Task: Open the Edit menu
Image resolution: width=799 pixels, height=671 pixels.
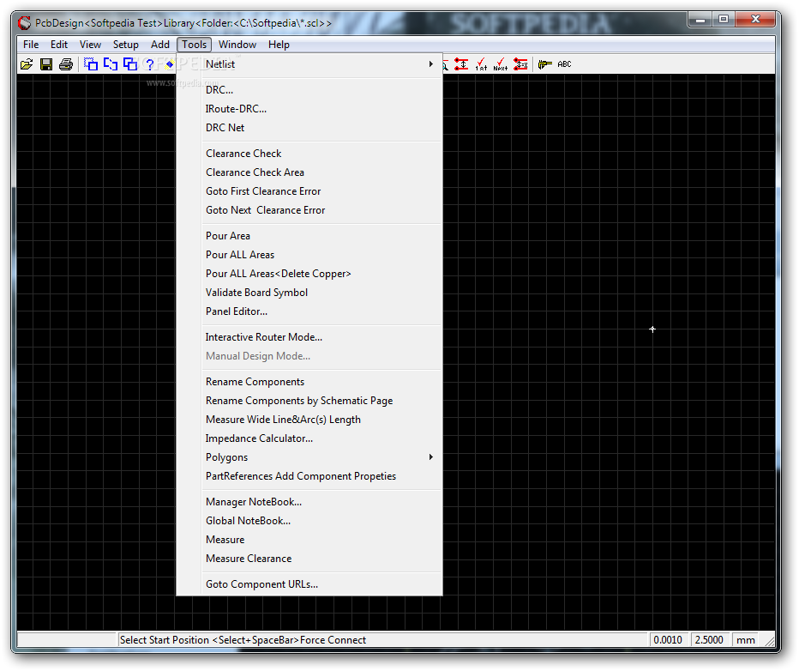Action: click(x=59, y=45)
